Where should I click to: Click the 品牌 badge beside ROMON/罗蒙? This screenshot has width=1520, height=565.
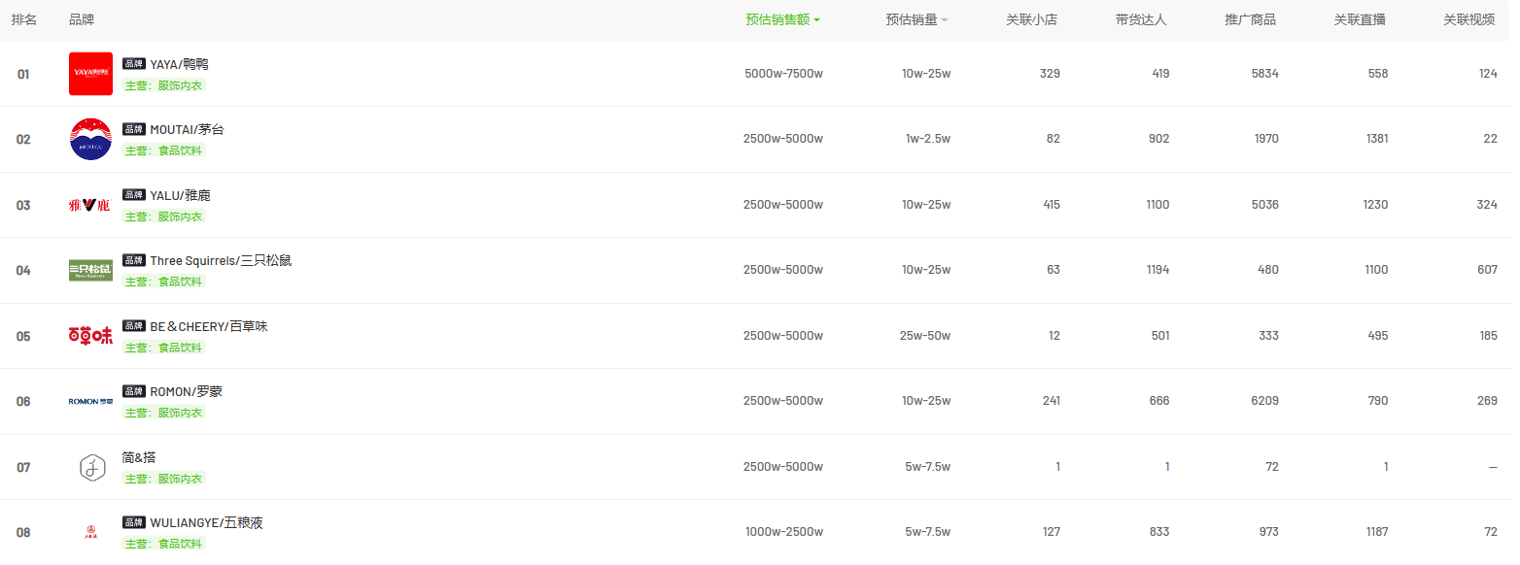(x=134, y=391)
